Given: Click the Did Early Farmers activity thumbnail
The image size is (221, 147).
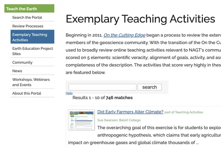Looking at the screenshot, I should tap(81, 120).
